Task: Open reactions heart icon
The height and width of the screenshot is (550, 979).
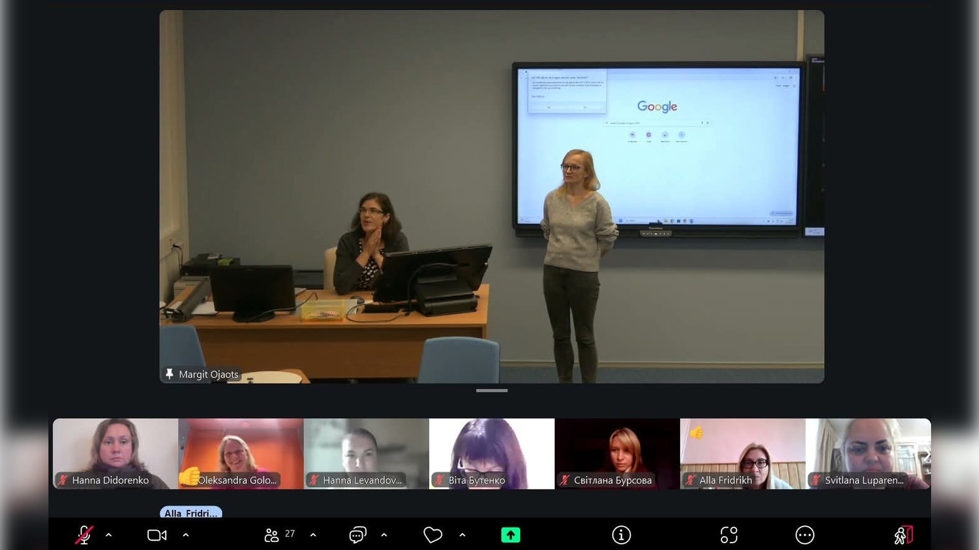Action: coord(432,535)
